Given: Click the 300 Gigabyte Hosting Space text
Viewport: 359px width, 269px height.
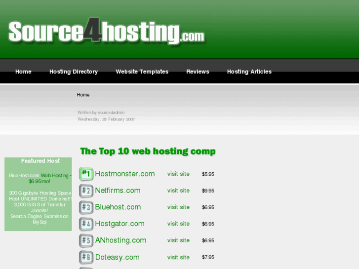Looking at the screenshot, I should tap(40, 193).
